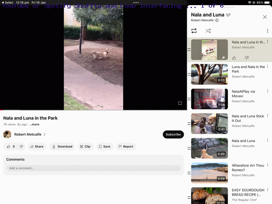The height and width of the screenshot is (204, 272).
Task: Open Robert Metcalfe channel avatar
Action: point(7,134)
